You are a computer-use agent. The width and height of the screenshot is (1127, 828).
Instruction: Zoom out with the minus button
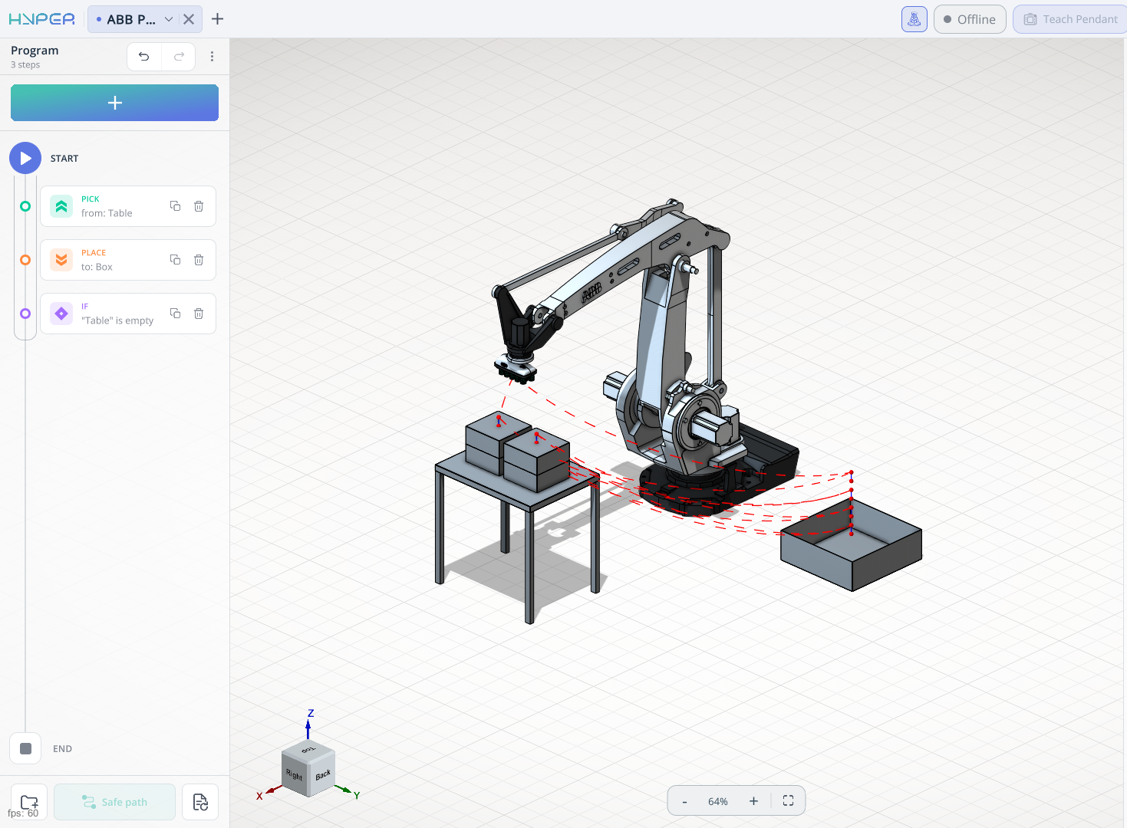[684, 801]
